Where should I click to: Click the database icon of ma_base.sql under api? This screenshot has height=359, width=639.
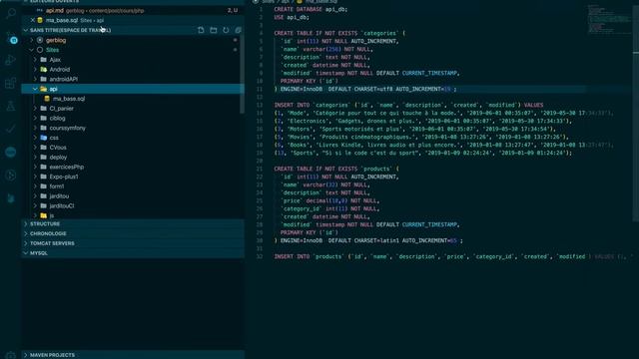[x=47, y=99]
